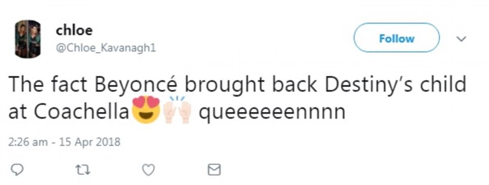Click the reply speech bubble icon
The image size is (489, 185).
[x=17, y=170]
